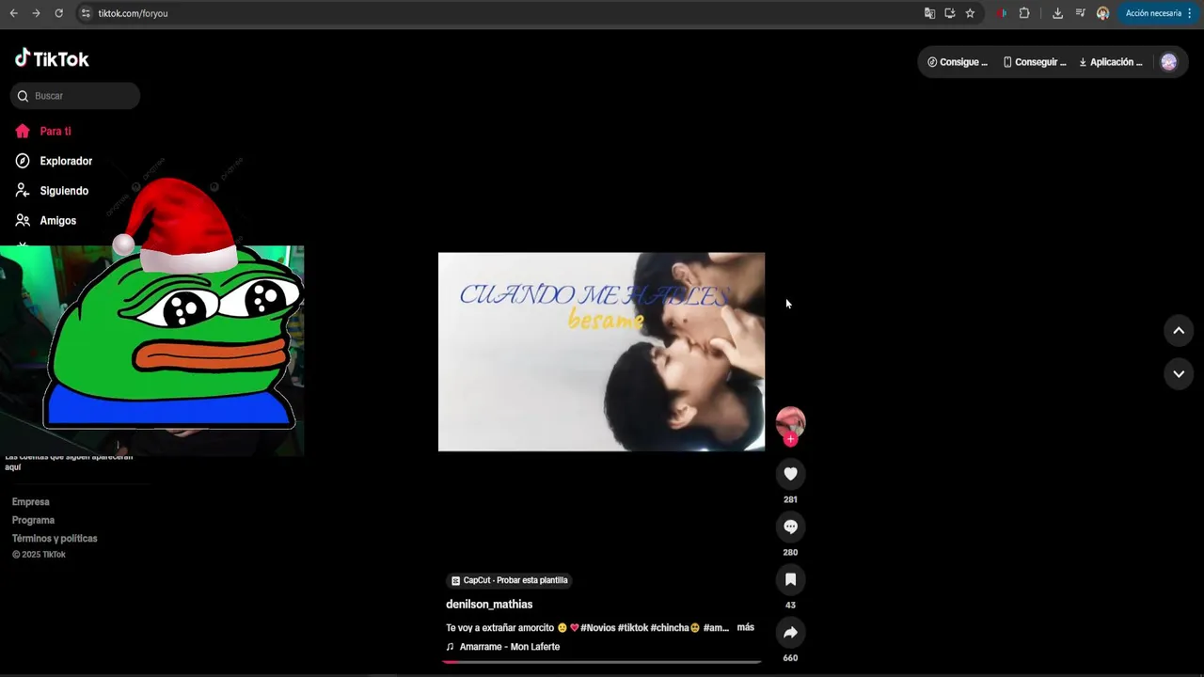Reload the TikTok page
This screenshot has height=677, width=1204.
58,13
